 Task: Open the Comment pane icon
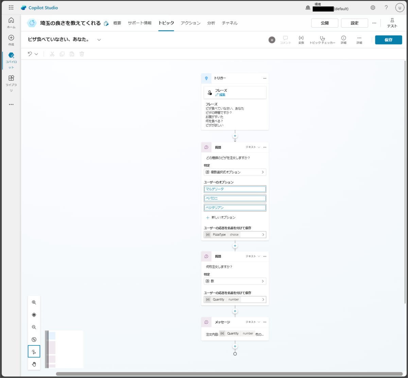point(286,40)
